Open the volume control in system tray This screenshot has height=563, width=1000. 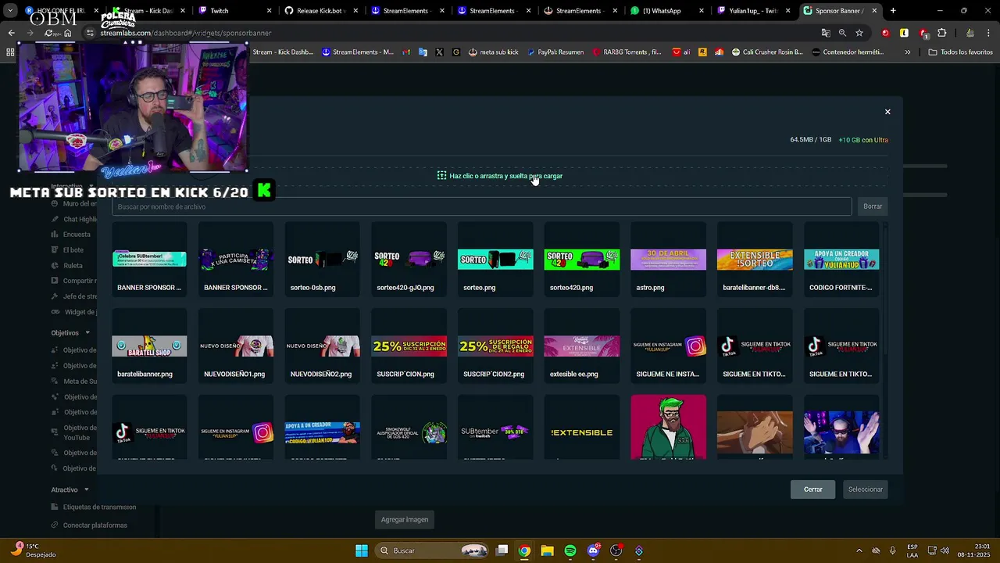click(945, 550)
